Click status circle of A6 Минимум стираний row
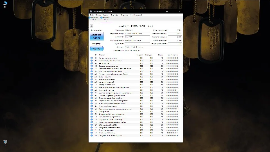Screen dimensions: 270x152 92,82
